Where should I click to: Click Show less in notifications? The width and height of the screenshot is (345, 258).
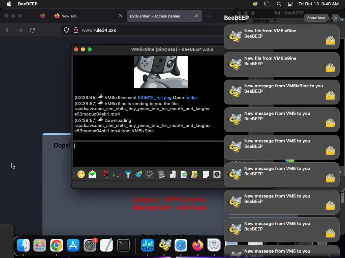pyautogui.click(x=316, y=18)
